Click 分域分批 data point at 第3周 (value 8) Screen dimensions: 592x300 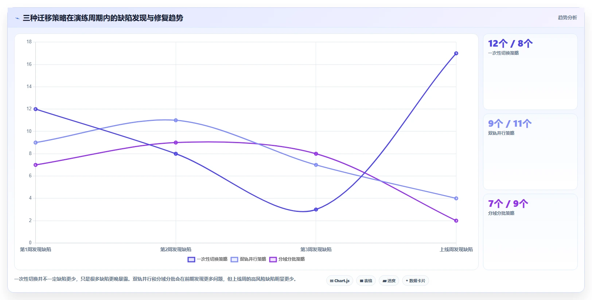316,154
